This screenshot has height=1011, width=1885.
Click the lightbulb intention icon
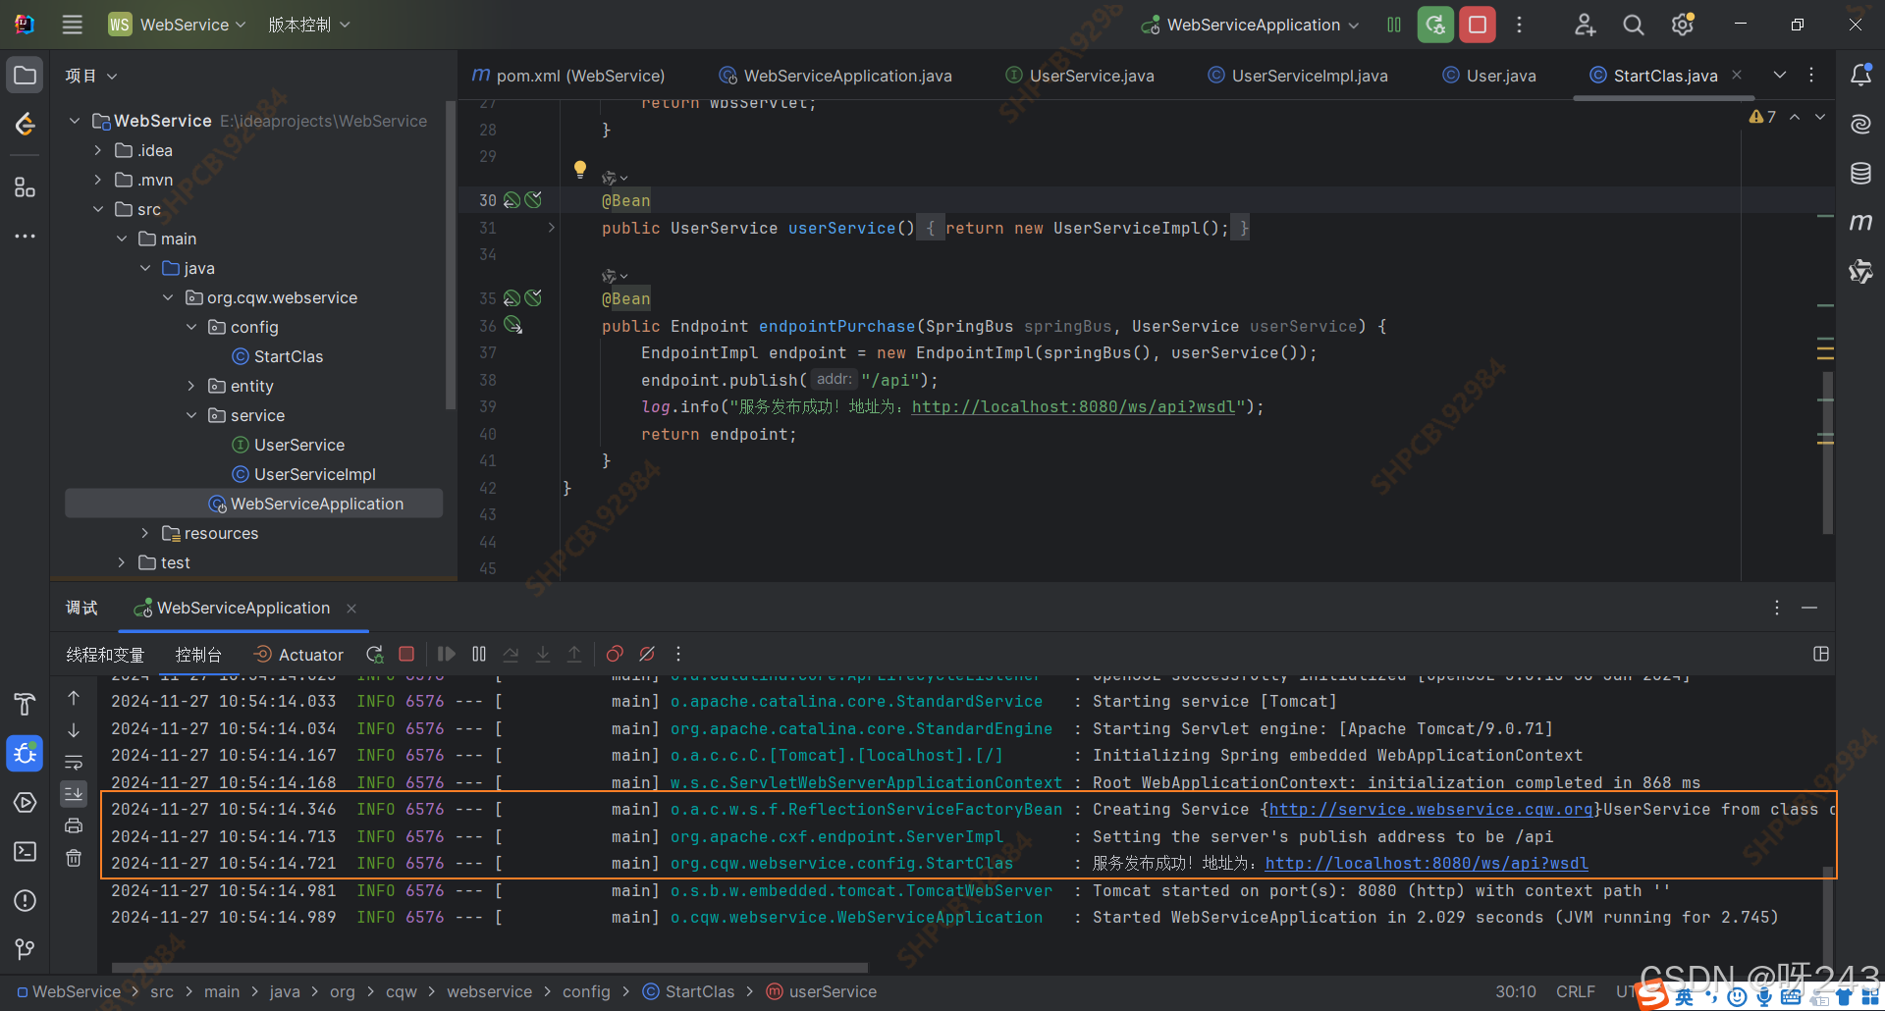point(580,170)
